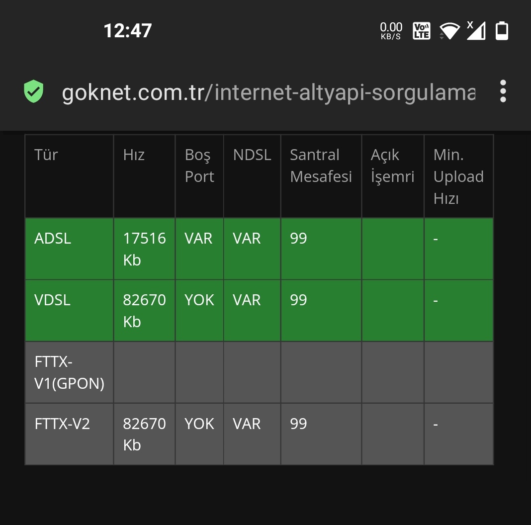Screen dimensions: 531x525
Task: Select the VDSL row label
Action: tap(53, 300)
